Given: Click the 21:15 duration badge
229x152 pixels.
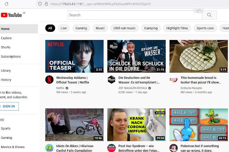Looking at the screenshot, I should coord(160,70).
